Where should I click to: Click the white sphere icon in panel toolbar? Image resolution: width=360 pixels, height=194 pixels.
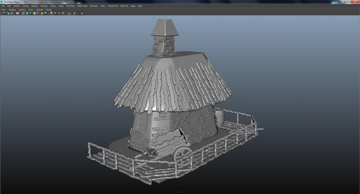click(x=51, y=13)
